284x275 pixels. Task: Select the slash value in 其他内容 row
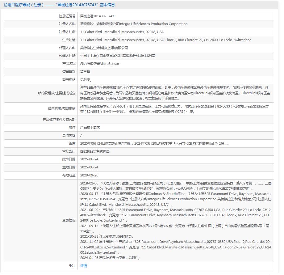[81, 135]
